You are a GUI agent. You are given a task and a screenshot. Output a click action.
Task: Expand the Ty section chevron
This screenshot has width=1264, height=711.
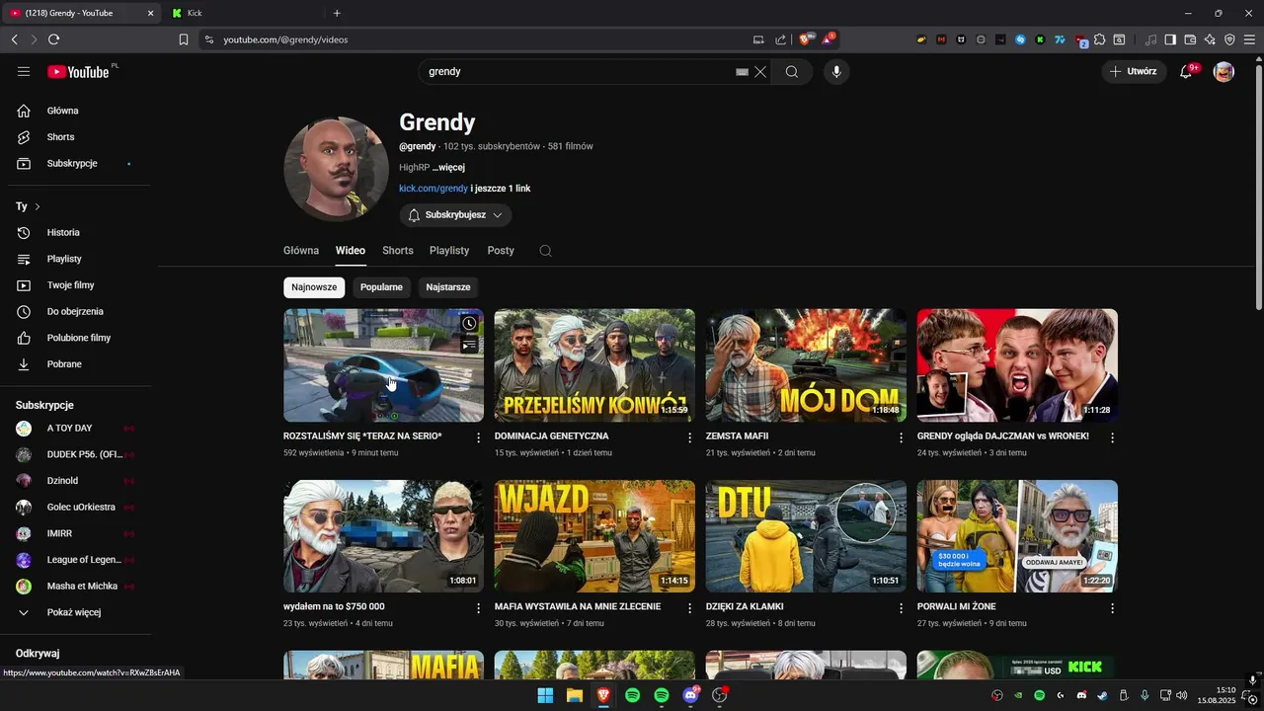point(38,206)
